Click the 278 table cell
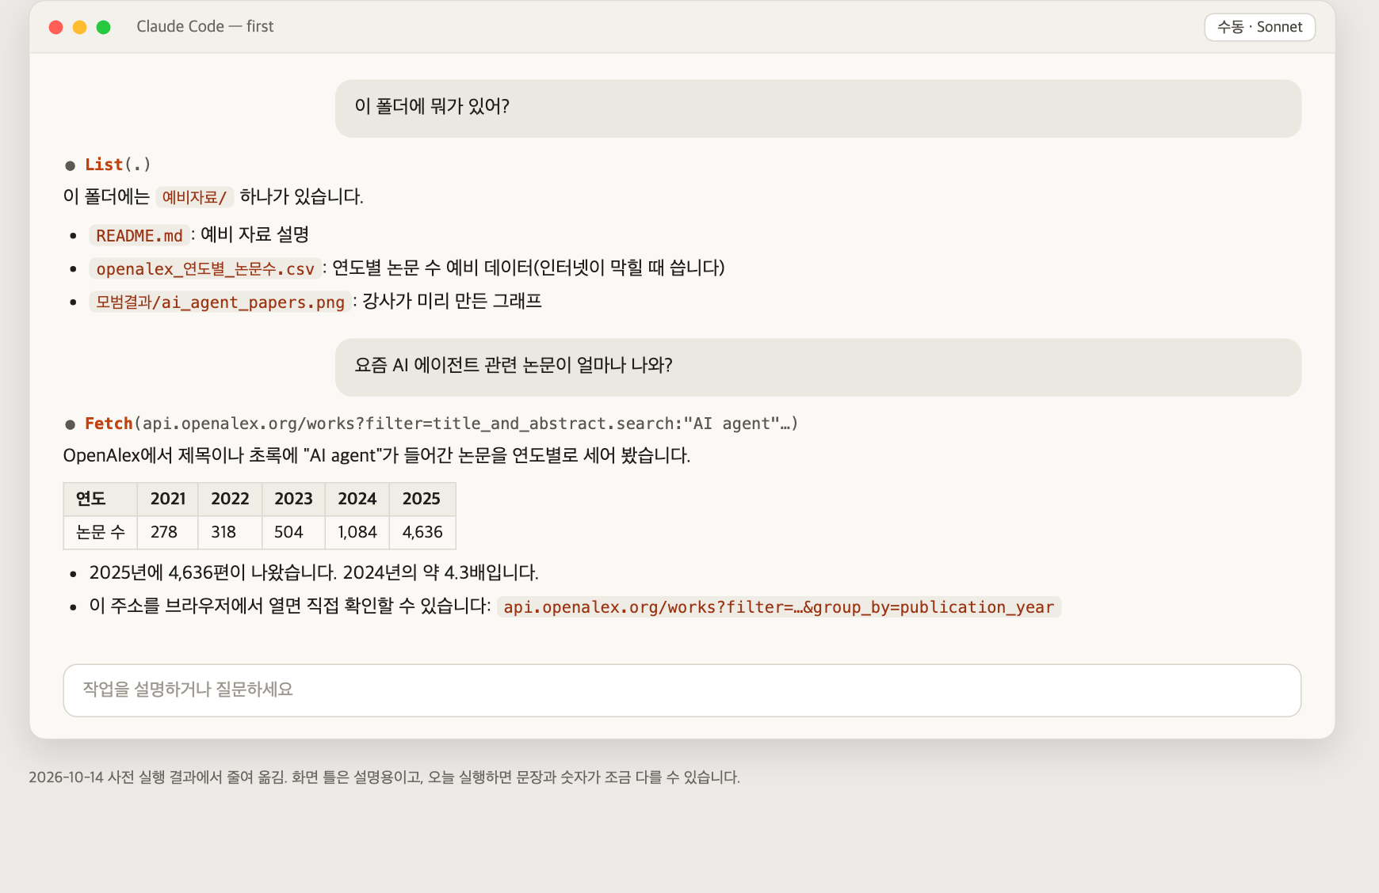Viewport: 1379px width, 893px height. coord(168,532)
